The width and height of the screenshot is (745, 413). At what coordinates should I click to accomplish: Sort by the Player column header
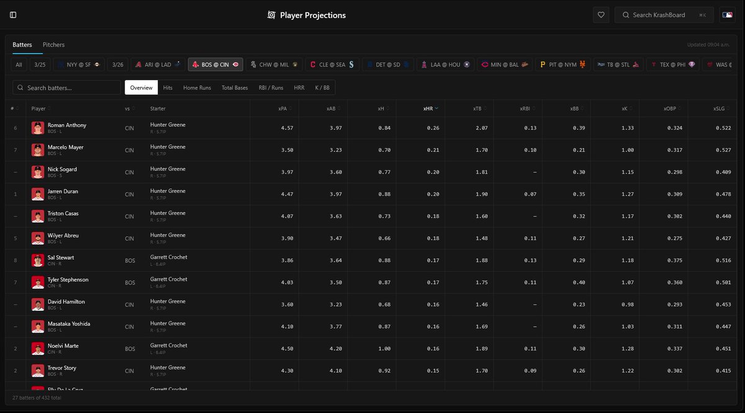41,109
